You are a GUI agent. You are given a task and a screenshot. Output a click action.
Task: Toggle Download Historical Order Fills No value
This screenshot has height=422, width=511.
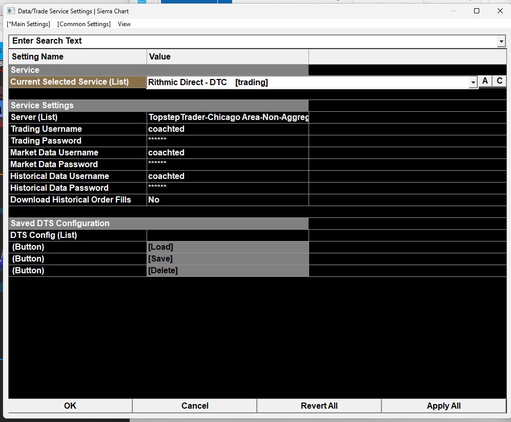(x=228, y=199)
